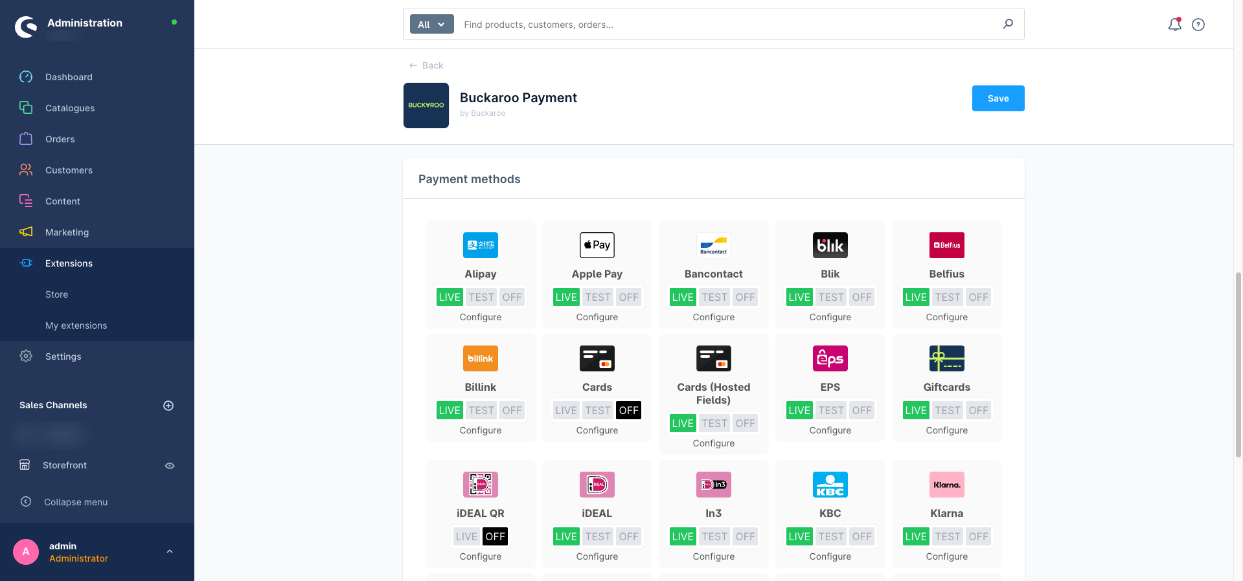
Task: Add a sales channel with plus icon
Action: click(168, 406)
